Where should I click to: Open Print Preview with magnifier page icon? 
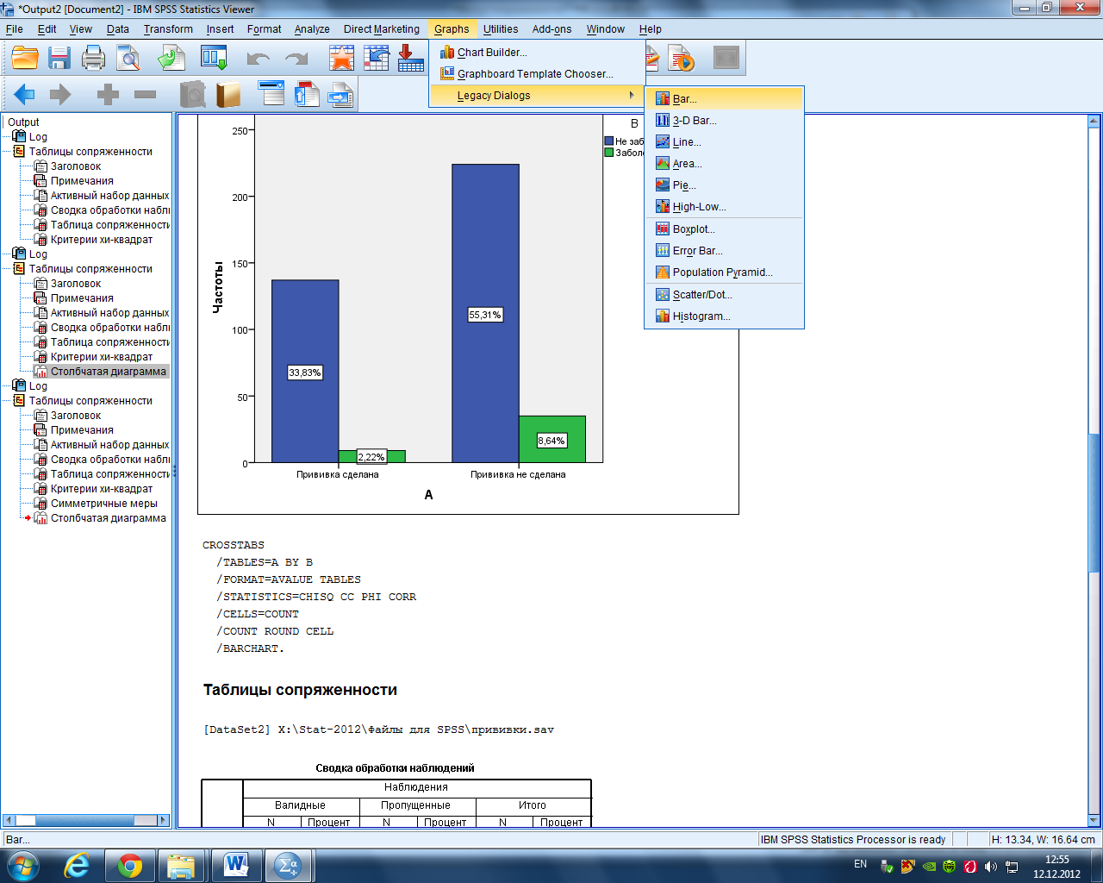coord(128,58)
